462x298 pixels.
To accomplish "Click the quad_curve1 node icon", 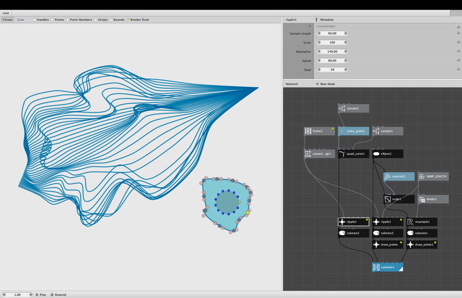I will 342,154.
